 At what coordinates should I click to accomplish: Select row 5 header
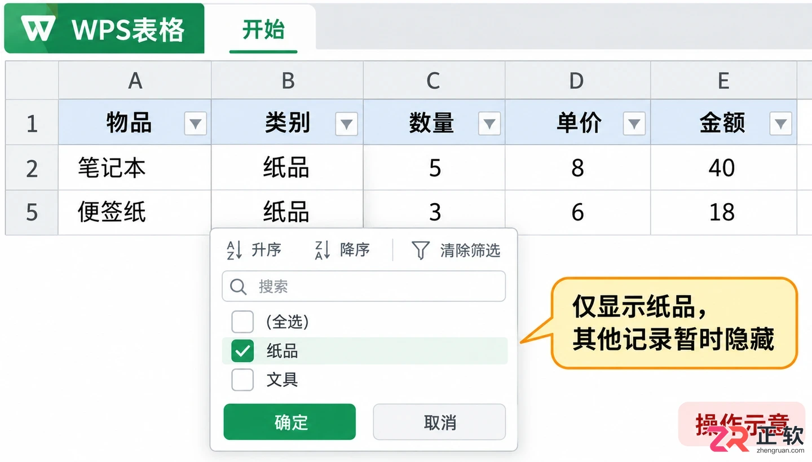coord(32,212)
